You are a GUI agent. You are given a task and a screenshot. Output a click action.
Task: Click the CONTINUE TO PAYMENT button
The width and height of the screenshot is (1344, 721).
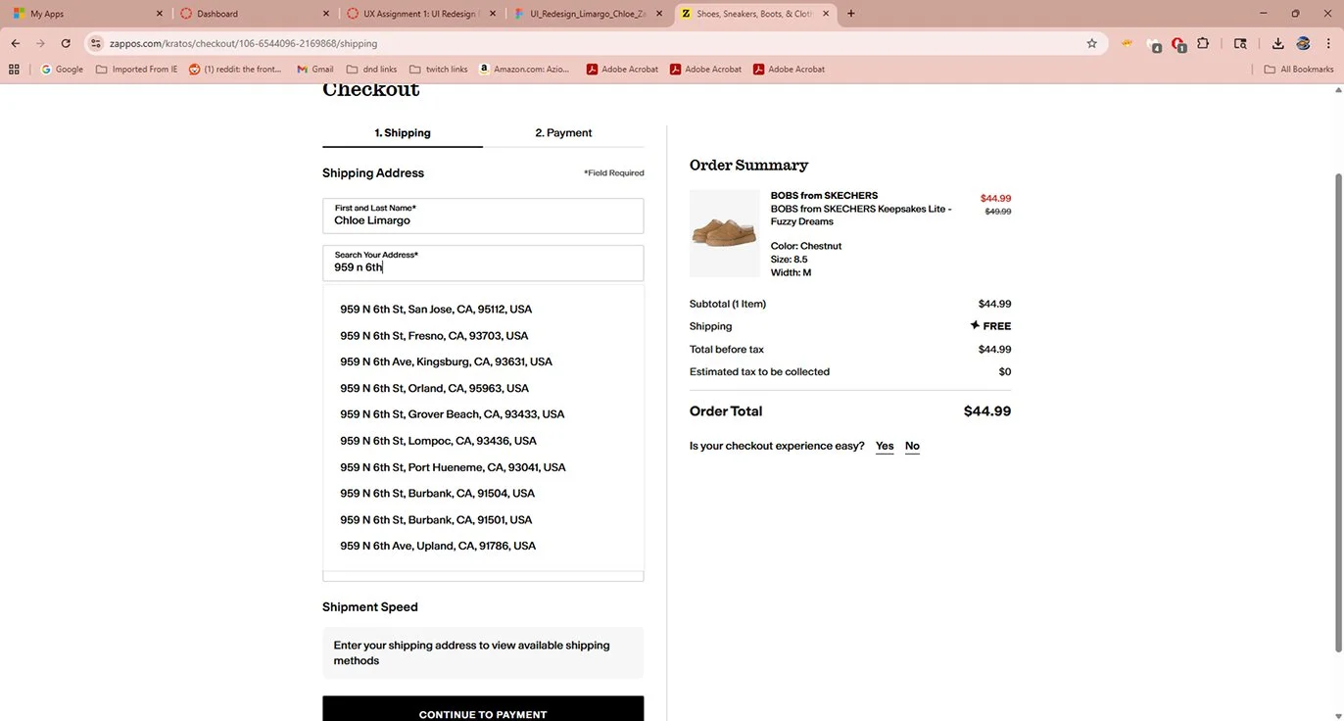pos(483,709)
